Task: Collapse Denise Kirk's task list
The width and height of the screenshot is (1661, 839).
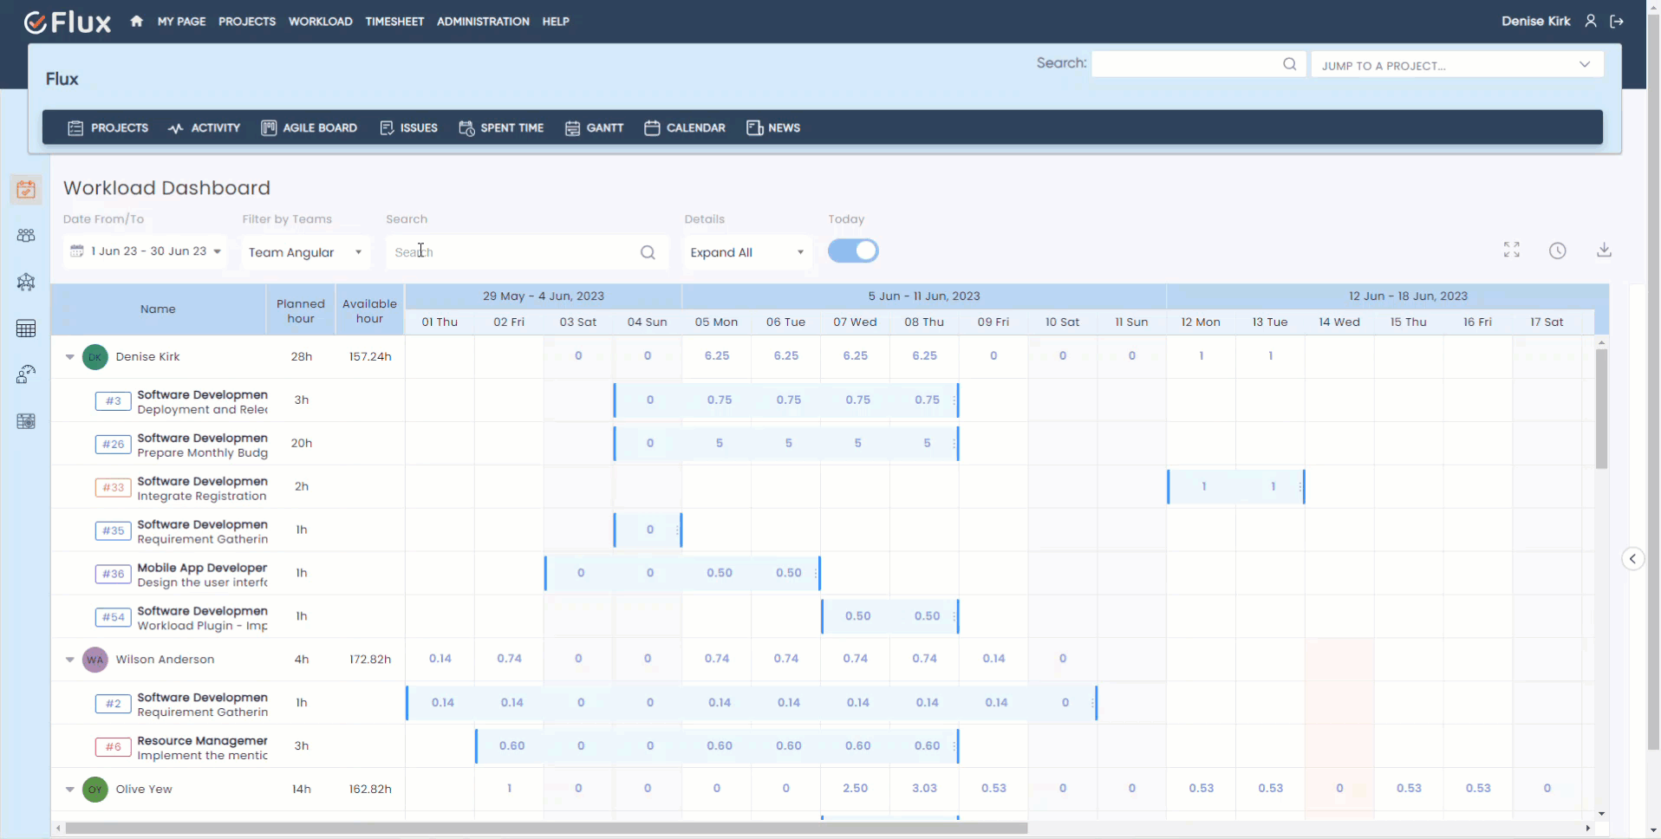Action: (x=70, y=357)
